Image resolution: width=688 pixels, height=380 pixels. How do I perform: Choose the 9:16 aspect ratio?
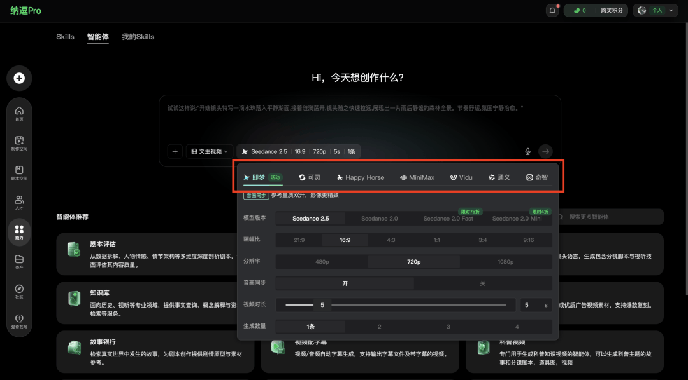click(x=528, y=240)
